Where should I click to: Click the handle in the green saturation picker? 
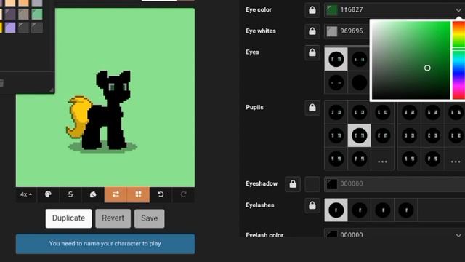click(x=427, y=68)
